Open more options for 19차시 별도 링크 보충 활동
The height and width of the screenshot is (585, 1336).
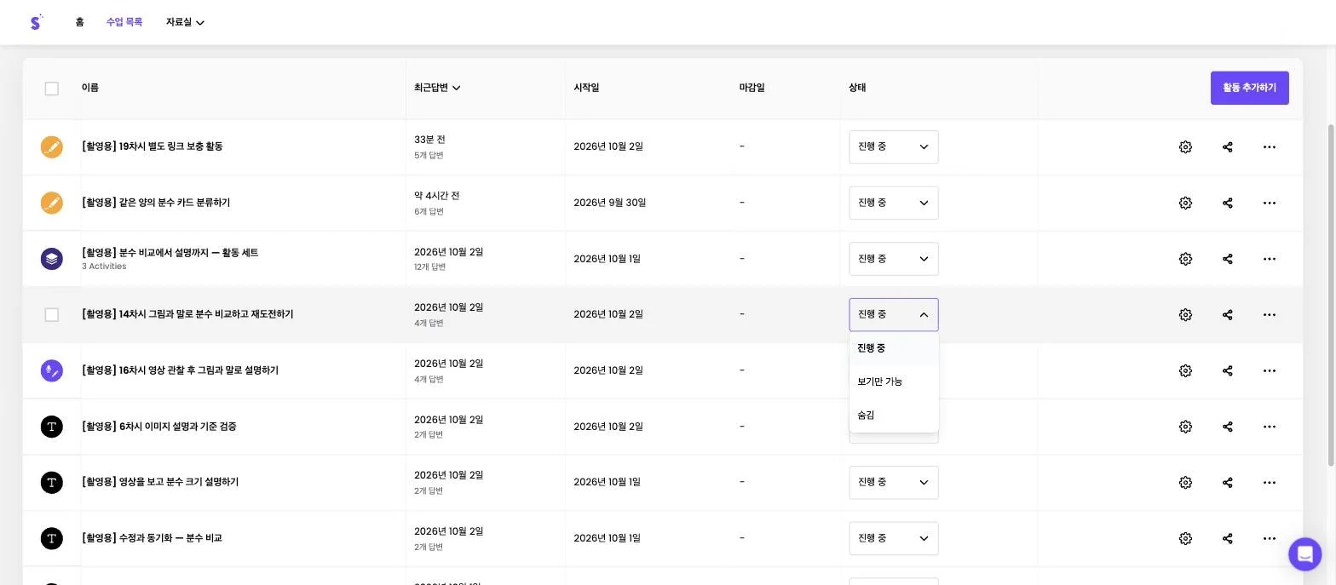click(1270, 147)
